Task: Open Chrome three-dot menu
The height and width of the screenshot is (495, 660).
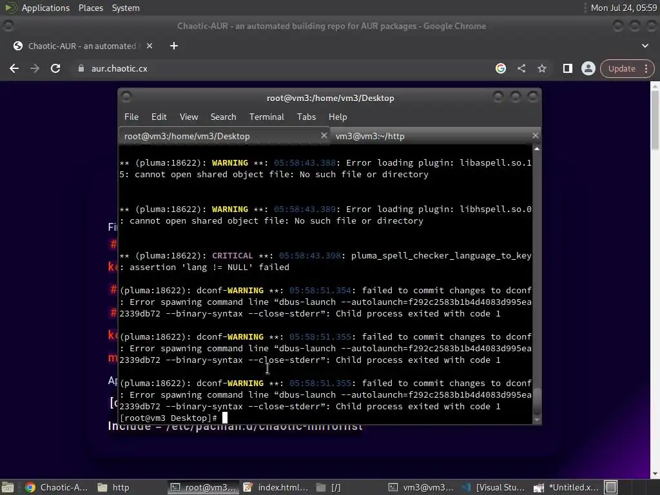Action: [646, 68]
